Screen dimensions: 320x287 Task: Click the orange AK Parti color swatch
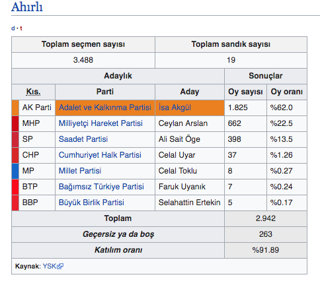tap(15, 108)
